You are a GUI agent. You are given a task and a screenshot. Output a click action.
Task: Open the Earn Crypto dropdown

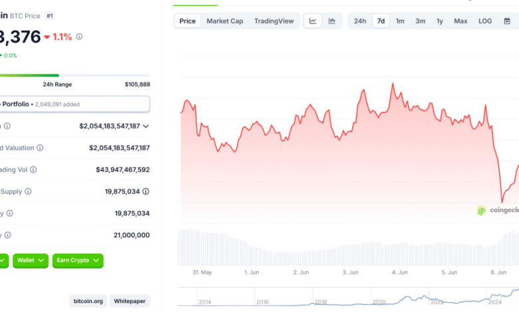(x=78, y=260)
